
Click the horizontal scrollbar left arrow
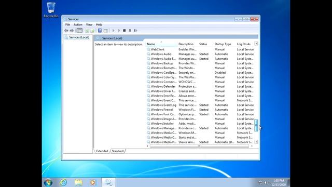tap(147, 146)
